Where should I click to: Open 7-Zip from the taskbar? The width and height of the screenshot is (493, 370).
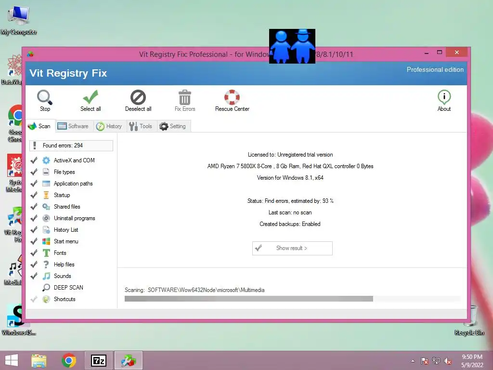(x=98, y=360)
